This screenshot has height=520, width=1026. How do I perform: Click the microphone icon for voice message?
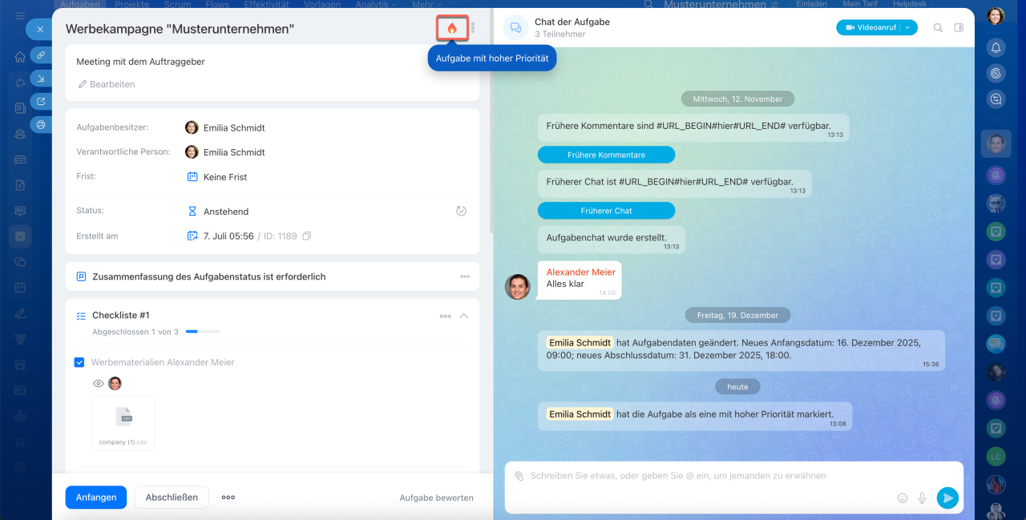point(923,498)
